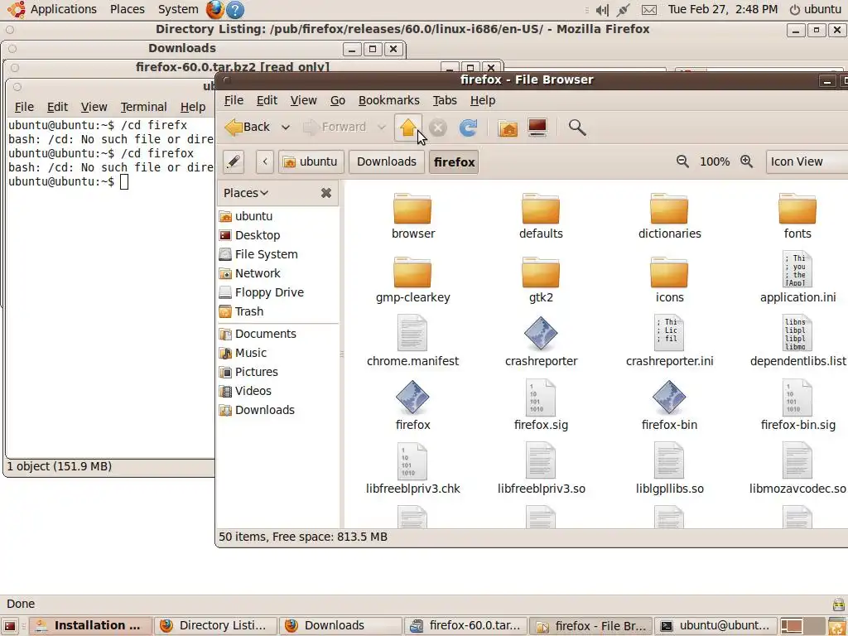848x636 pixels.
Task: Select the firefox executable icon
Action: point(412,397)
